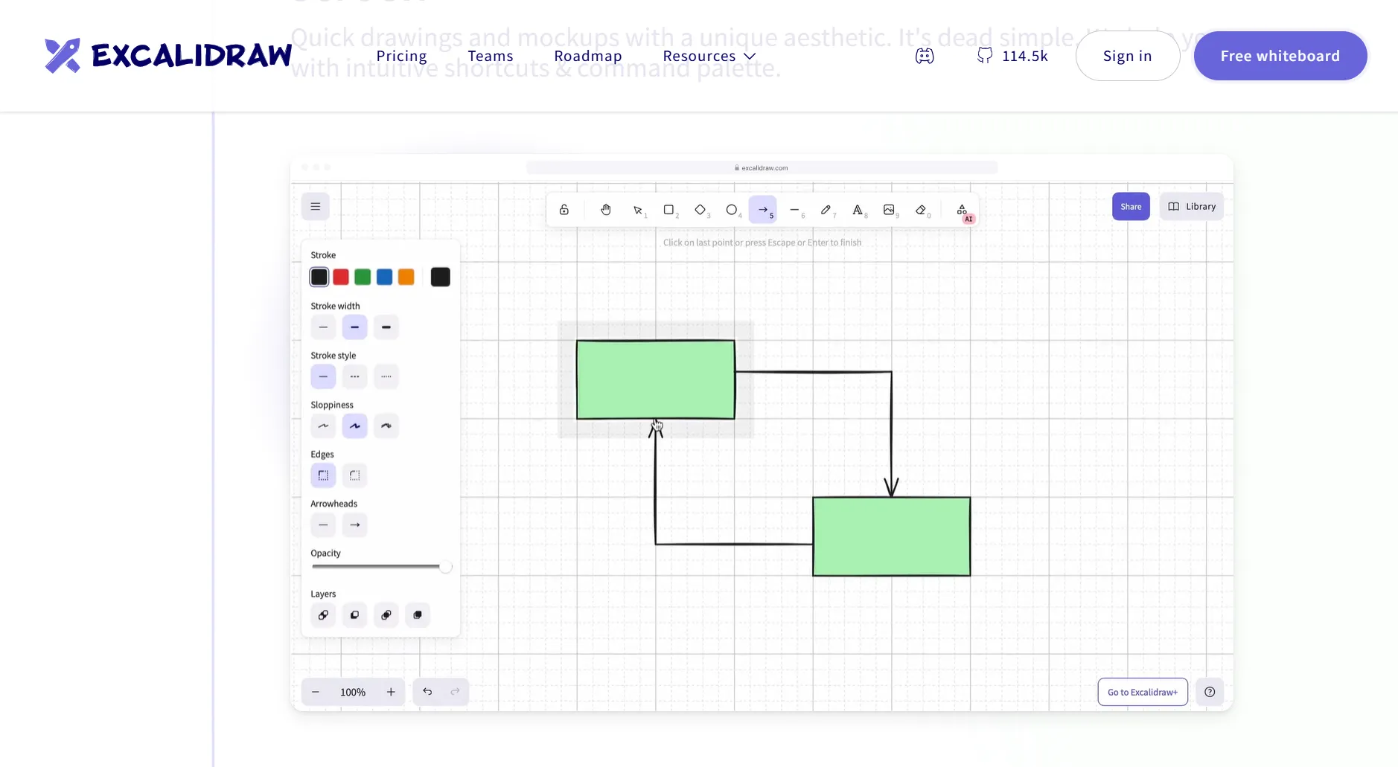Pick the red stroke color swatch
The height and width of the screenshot is (767, 1398).
341,277
